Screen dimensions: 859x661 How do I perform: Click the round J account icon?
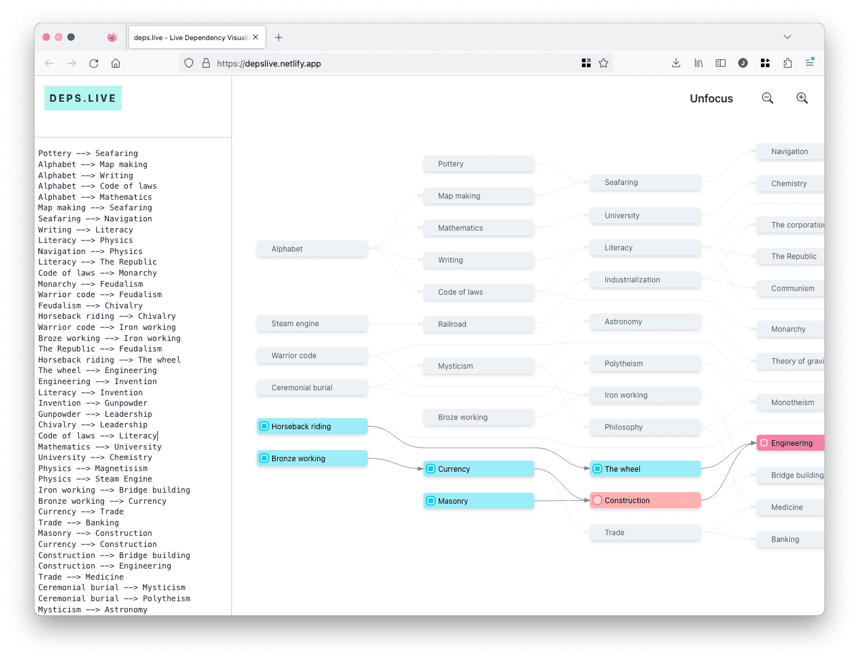coord(743,63)
